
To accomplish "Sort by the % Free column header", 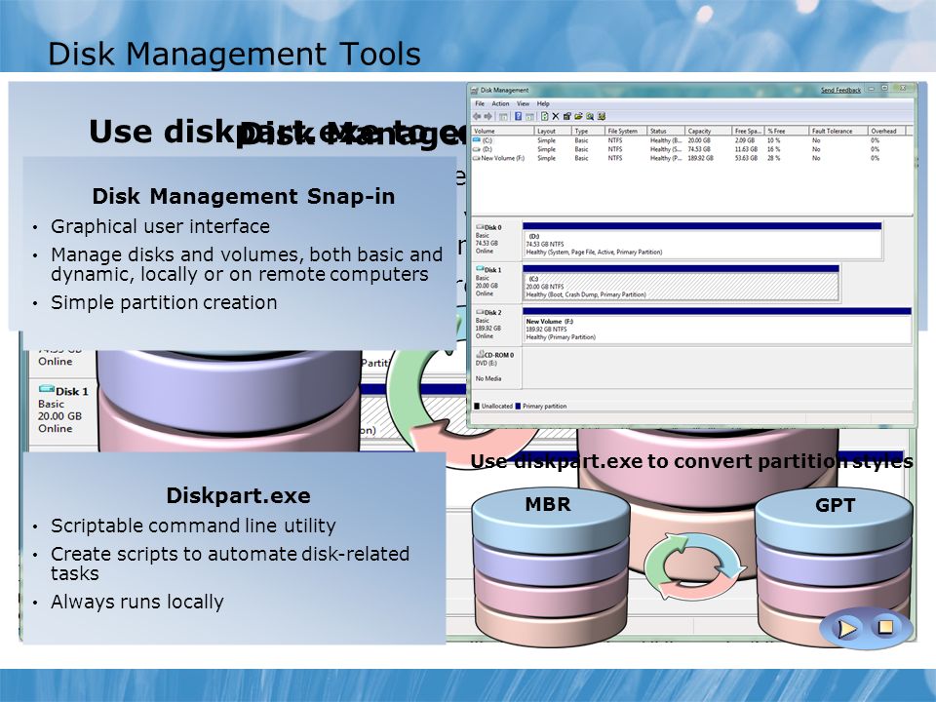I will (x=786, y=131).
